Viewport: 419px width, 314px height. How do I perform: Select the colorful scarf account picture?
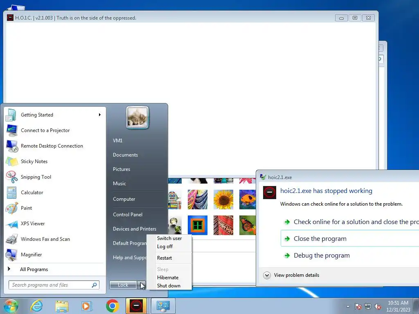pyautogui.click(x=198, y=200)
